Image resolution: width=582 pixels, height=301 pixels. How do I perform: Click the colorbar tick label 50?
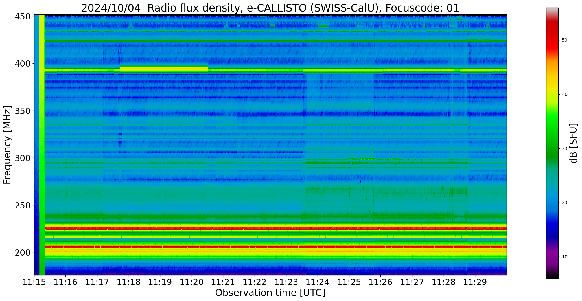565,40
